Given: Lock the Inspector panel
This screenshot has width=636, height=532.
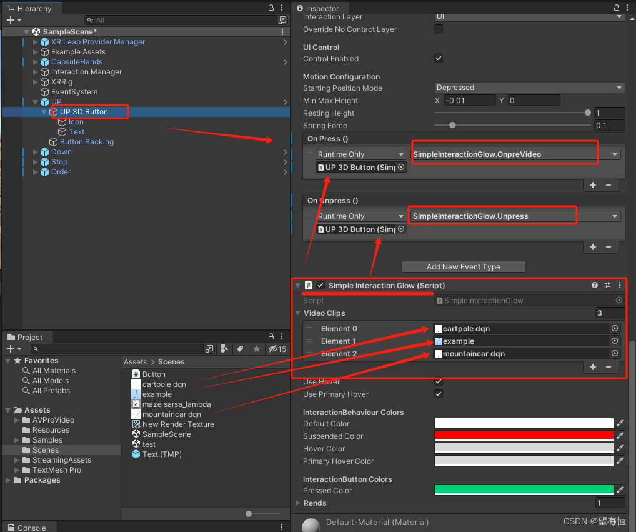Looking at the screenshot, I should 616,8.
